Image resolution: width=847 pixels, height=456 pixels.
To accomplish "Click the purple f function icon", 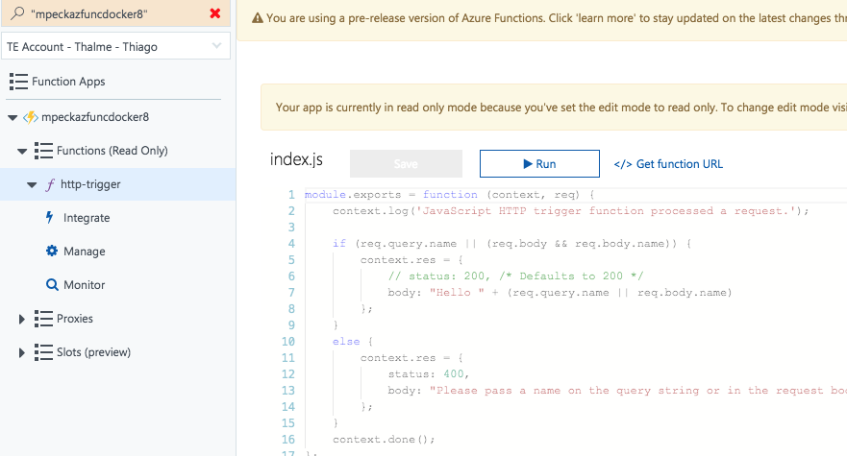I will (x=50, y=184).
